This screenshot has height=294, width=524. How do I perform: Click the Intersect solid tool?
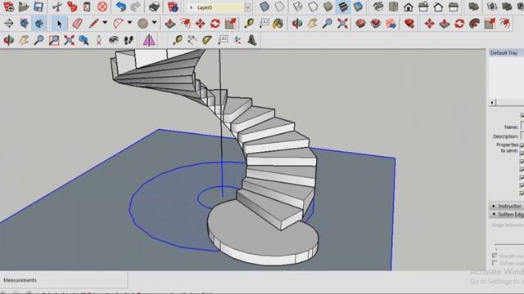click(x=492, y=7)
